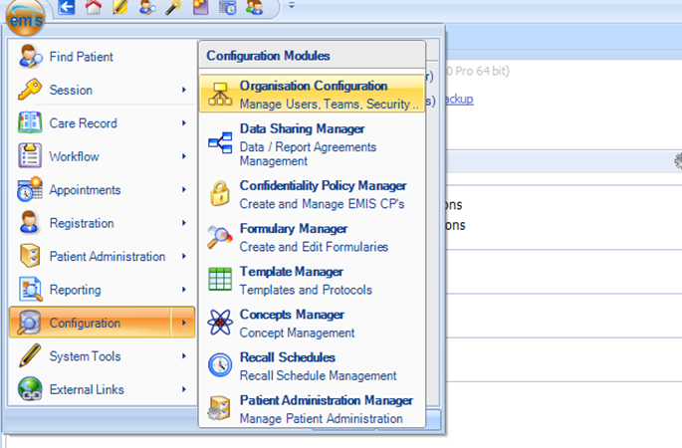Image resolution: width=682 pixels, height=448 pixels.
Task: Click the magic wand toolbar icon
Action: click(x=173, y=9)
